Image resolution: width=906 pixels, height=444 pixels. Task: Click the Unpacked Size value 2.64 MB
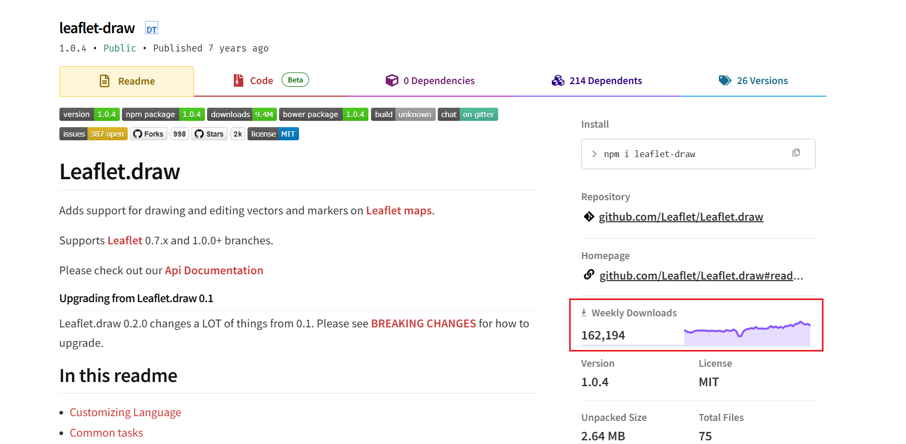click(x=603, y=436)
